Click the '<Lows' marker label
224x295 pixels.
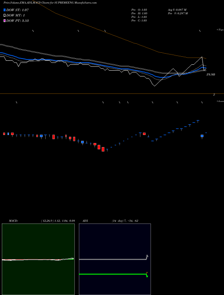(x=220, y=101)
